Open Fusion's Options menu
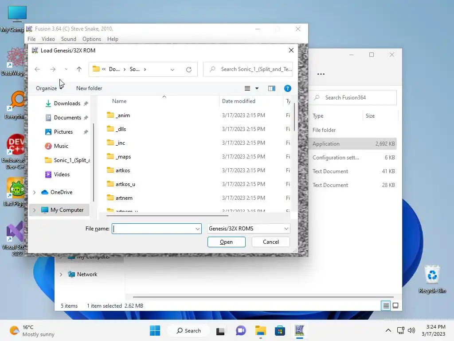 pyautogui.click(x=92, y=39)
